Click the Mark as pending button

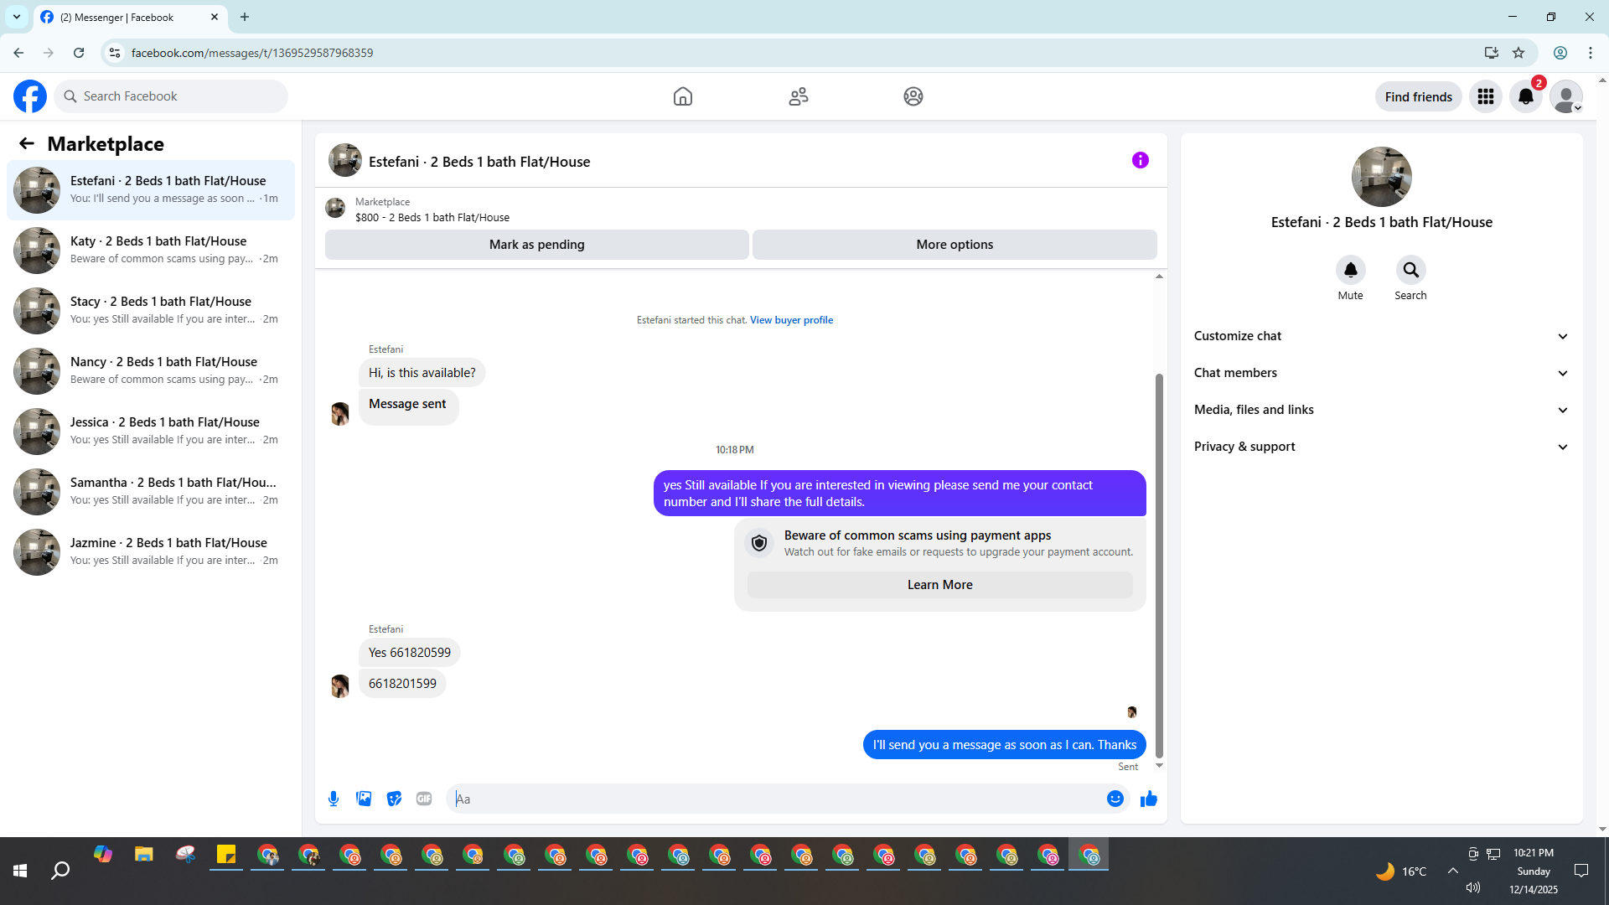[536, 245]
